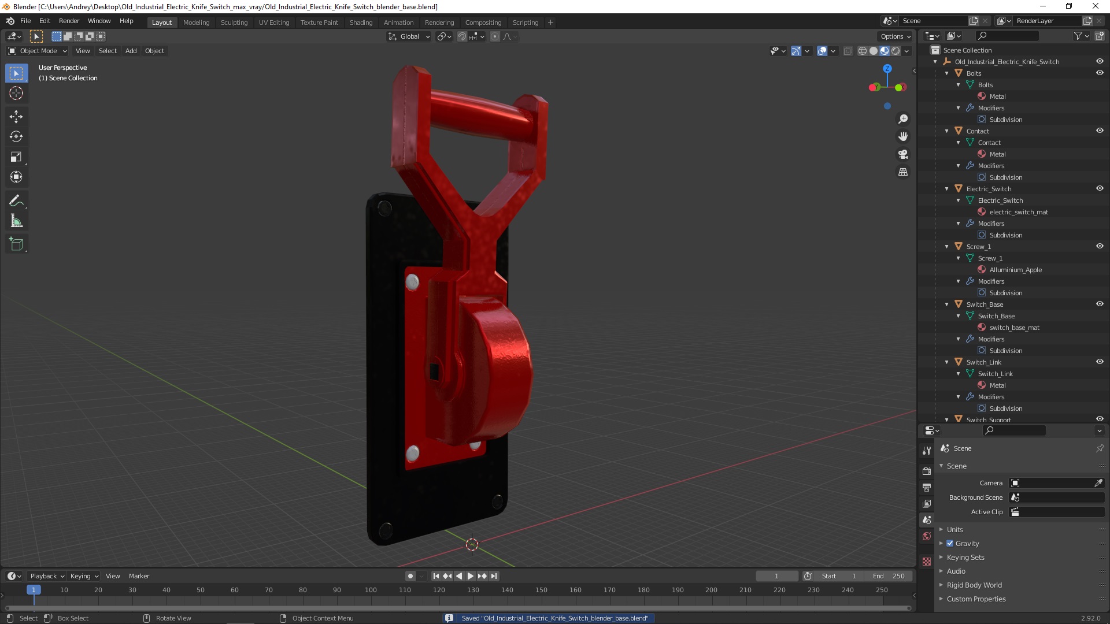Image resolution: width=1110 pixels, height=624 pixels.
Task: Click the Options button in header
Action: 895,36
